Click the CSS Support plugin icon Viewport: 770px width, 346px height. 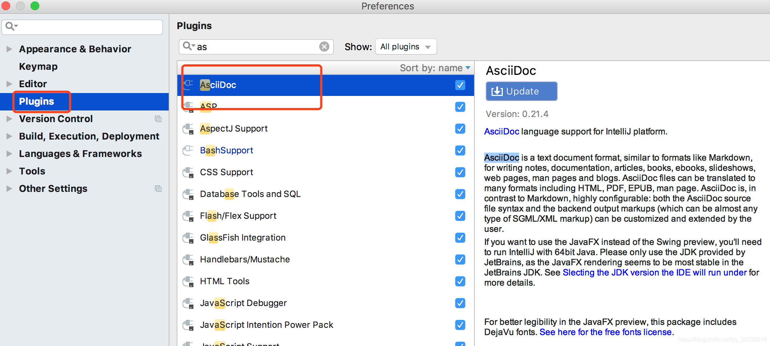(x=188, y=172)
